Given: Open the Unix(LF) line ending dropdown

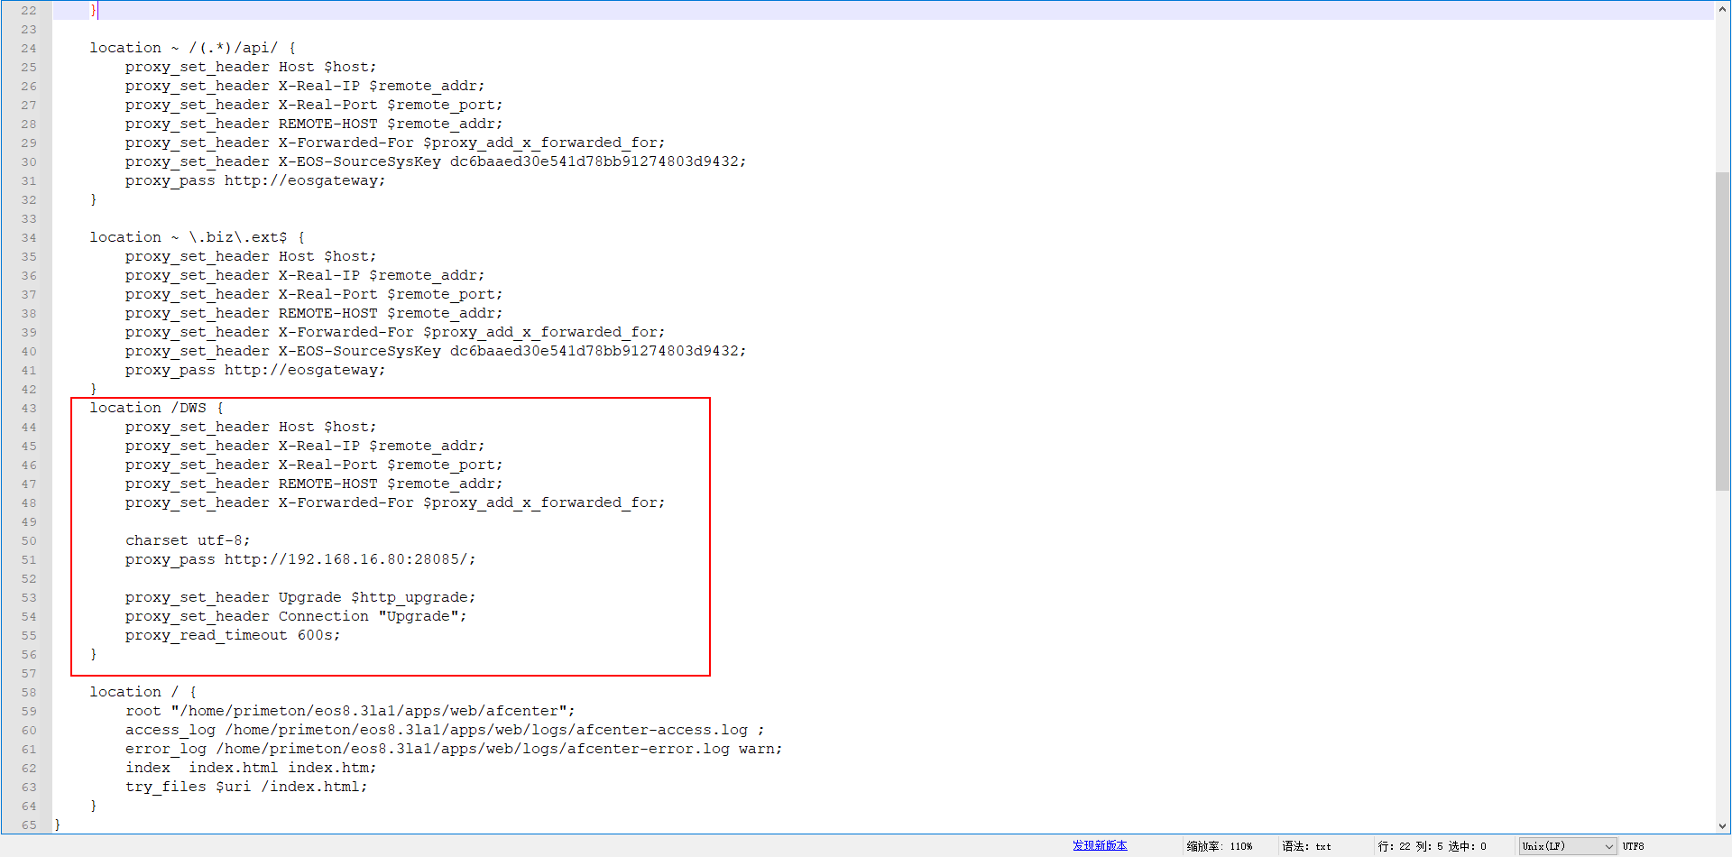Looking at the screenshot, I should 1567,846.
